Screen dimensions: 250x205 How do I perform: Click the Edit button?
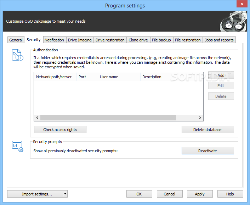pos(221,86)
